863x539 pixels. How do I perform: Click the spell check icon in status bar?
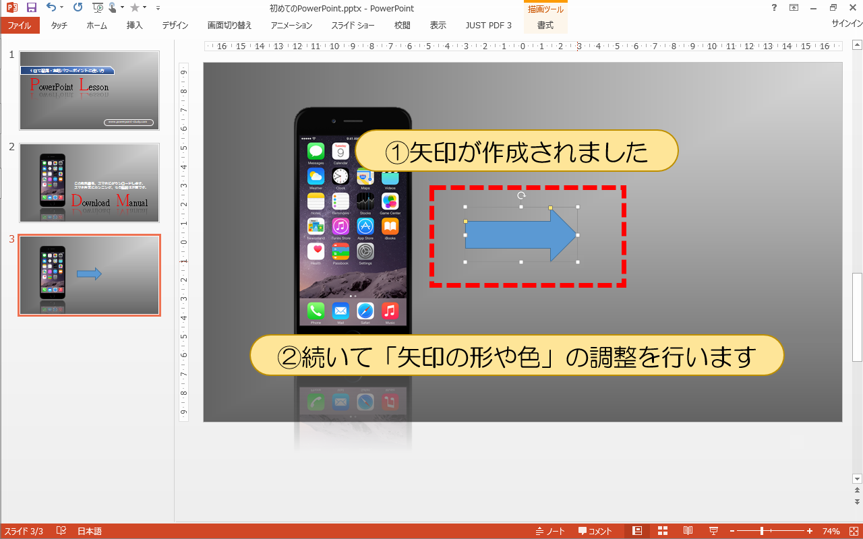(61, 532)
